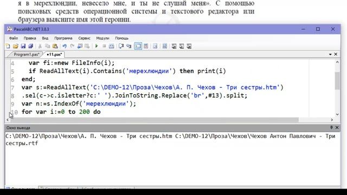Click the Step Into debug icon

tap(128, 46)
